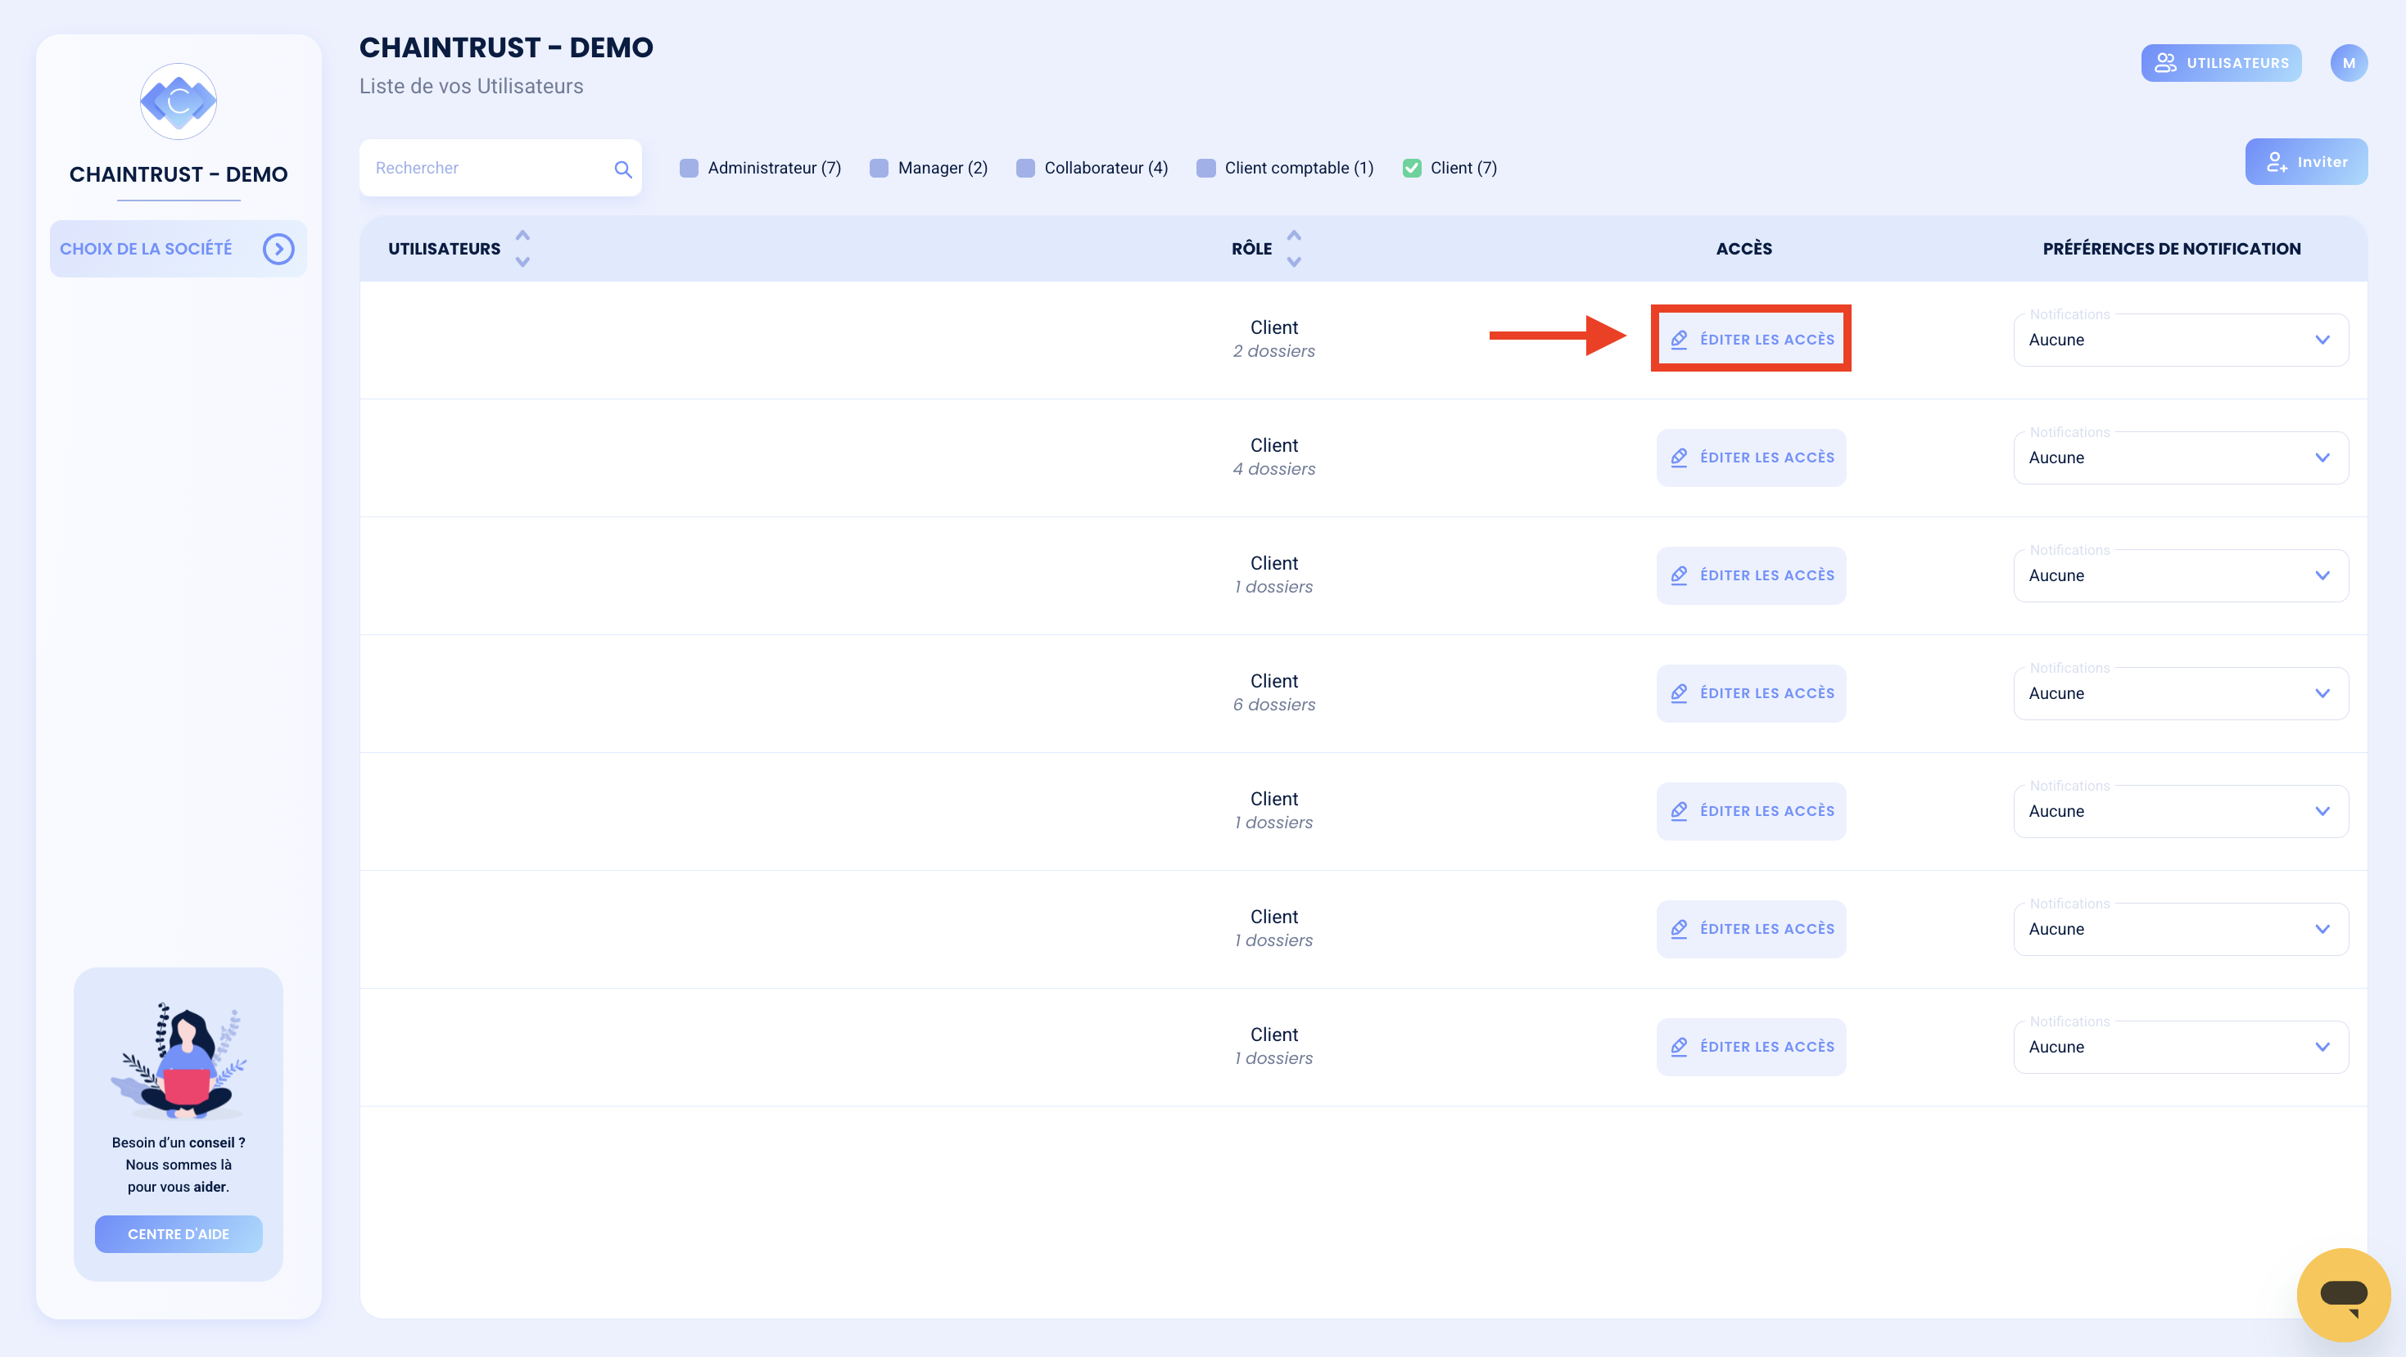This screenshot has height=1357, width=2406.
Task: Sort users ascending with the up arrow
Action: (523, 235)
